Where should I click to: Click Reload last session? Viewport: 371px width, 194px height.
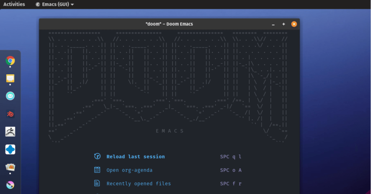click(135, 156)
